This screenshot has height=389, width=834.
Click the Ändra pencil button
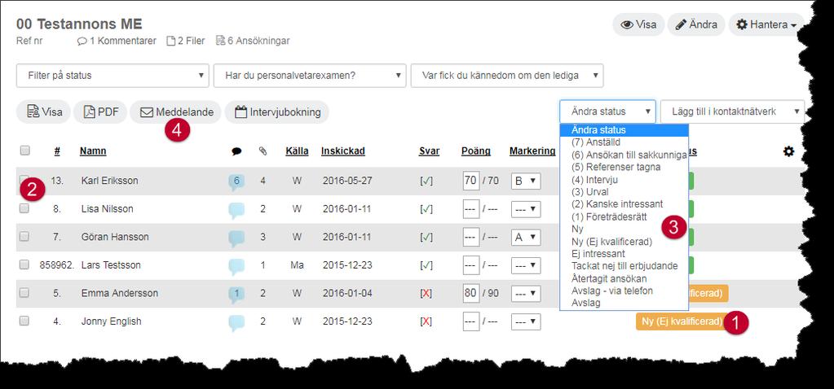(x=696, y=24)
